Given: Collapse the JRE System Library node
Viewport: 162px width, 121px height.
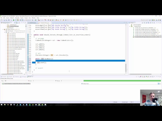Looking at the screenshot, I should [x=3, y=29].
